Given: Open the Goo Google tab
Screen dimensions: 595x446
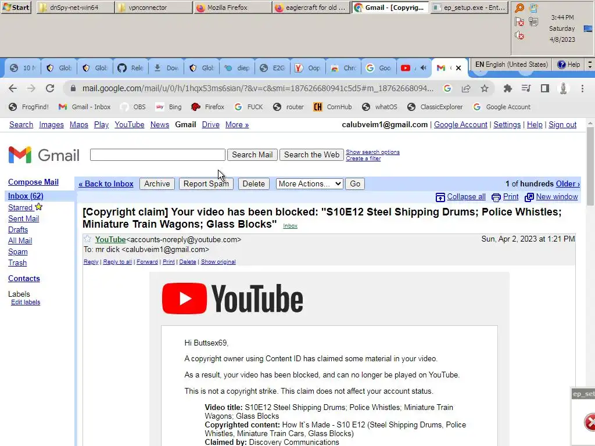Looking at the screenshot, I should (x=378, y=68).
